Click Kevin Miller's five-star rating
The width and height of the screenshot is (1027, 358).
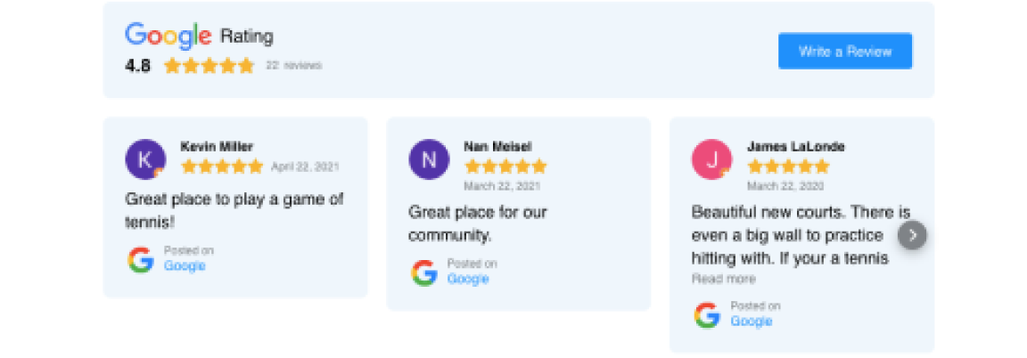[222, 167]
